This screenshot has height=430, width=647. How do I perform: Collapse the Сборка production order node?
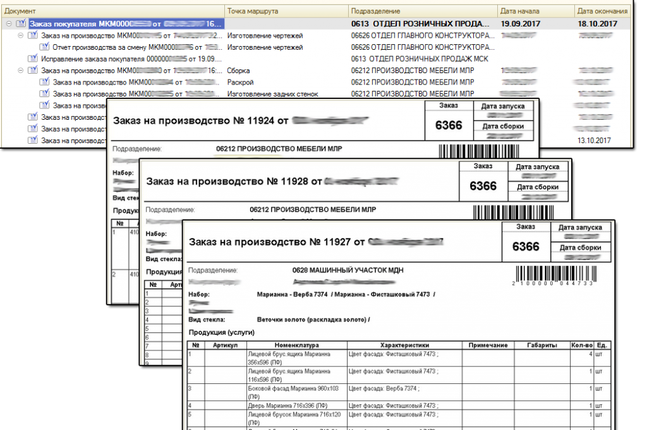point(20,71)
